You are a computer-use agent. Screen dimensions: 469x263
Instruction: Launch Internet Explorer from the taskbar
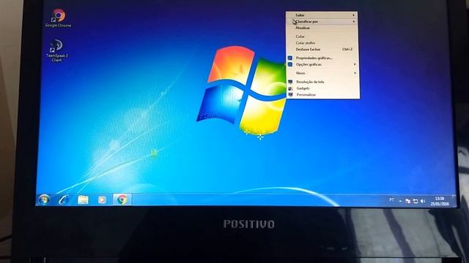click(64, 199)
